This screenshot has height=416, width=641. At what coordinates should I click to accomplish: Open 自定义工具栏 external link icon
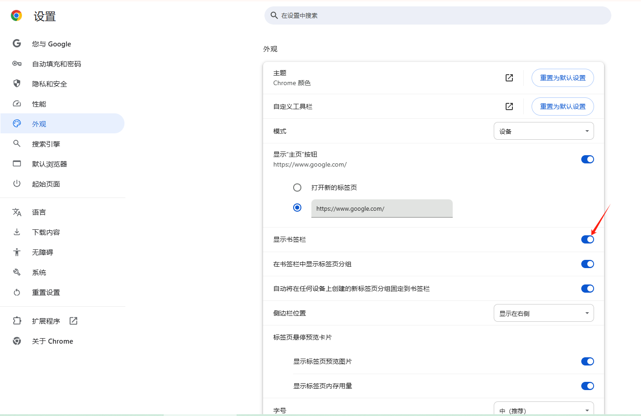point(509,107)
